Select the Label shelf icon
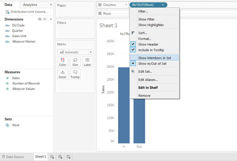 pyautogui.click(x=87, y=61)
